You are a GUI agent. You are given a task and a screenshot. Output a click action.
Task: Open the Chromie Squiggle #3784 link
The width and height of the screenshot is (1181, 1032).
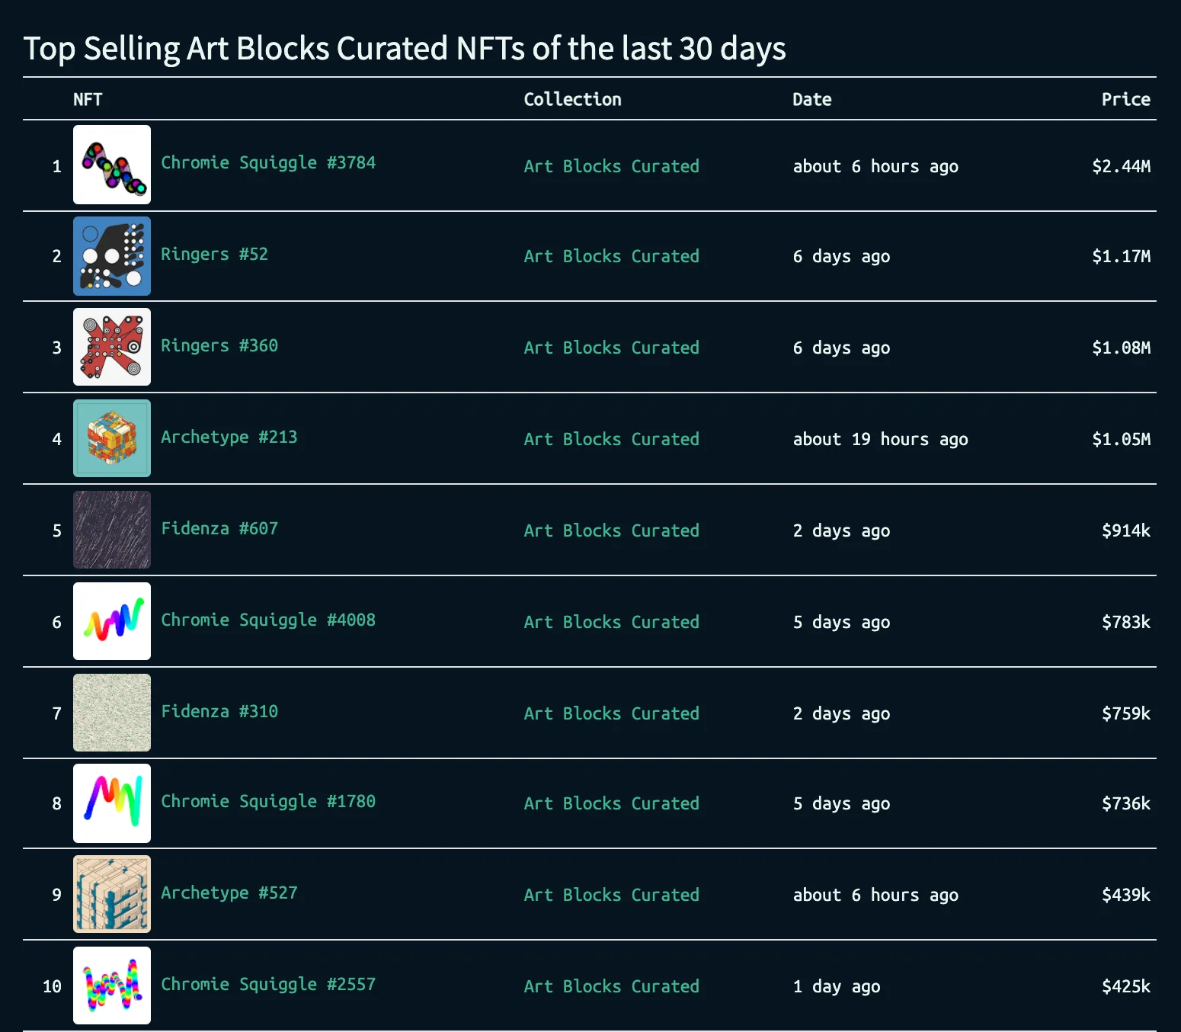coord(268,163)
